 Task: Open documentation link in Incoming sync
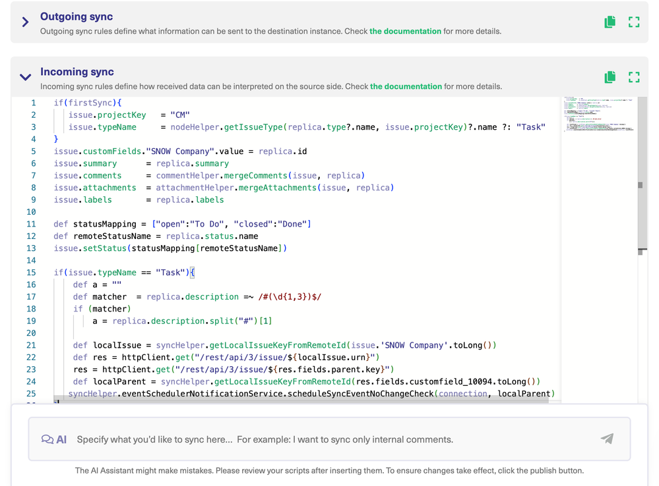tap(406, 86)
